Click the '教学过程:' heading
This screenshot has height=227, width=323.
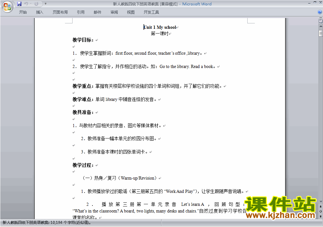click(83, 165)
